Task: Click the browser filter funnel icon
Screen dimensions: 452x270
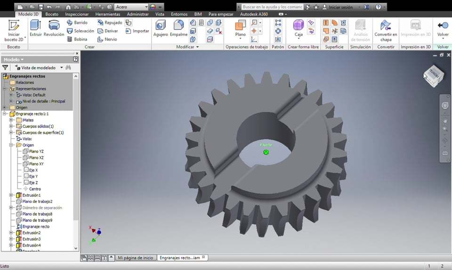Action: (x=5, y=68)
